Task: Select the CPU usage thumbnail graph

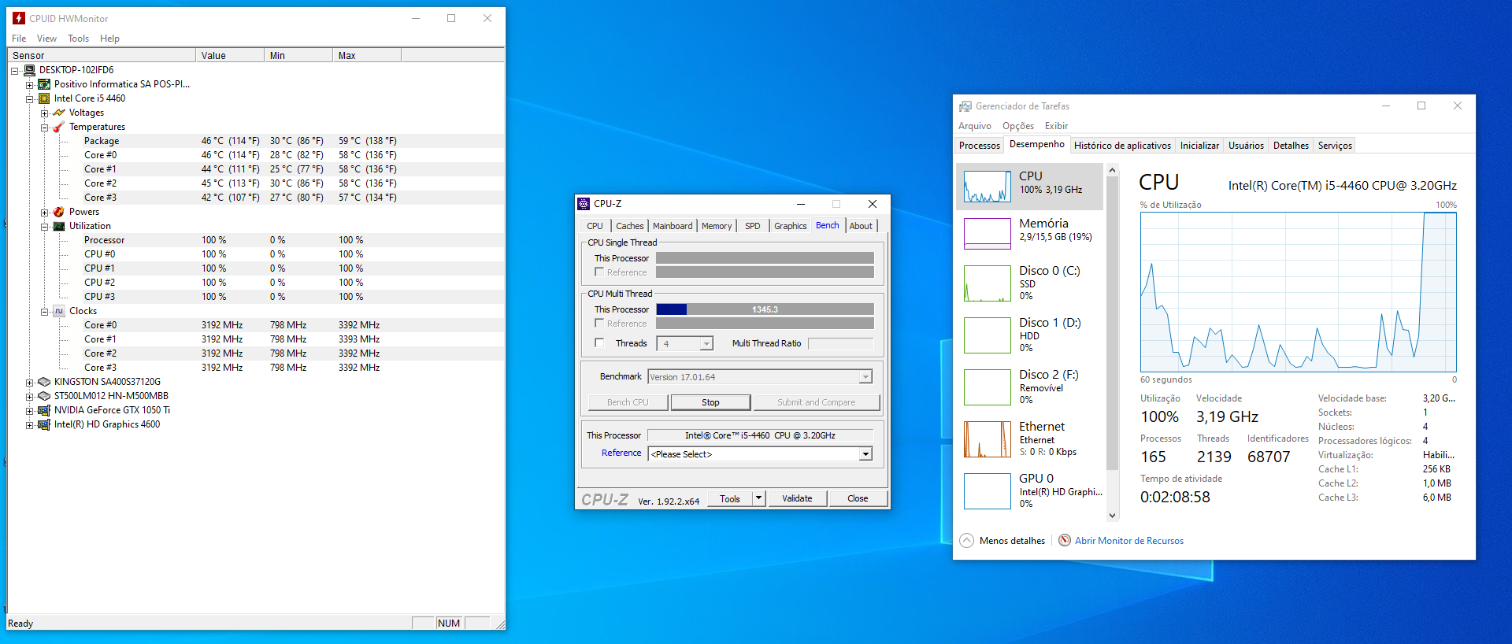Action: 988,187
